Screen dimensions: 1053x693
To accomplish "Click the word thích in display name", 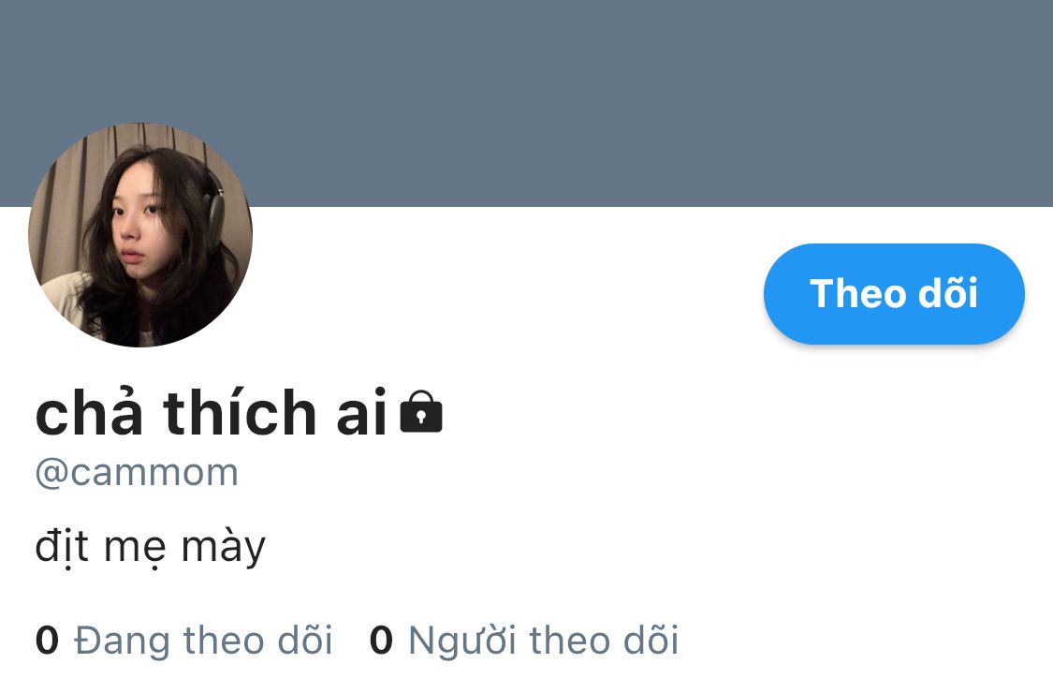I will tap(240, 411).
